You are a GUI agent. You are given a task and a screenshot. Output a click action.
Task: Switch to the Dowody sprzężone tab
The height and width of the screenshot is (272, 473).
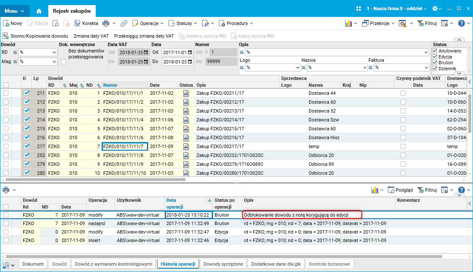(223, 264)
